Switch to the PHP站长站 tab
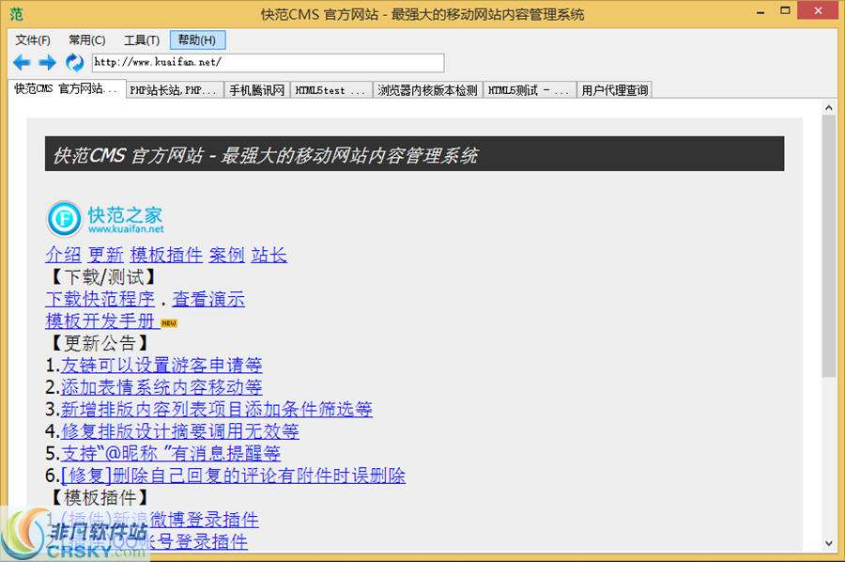This screenshot has width=845, height=562. 175,90
